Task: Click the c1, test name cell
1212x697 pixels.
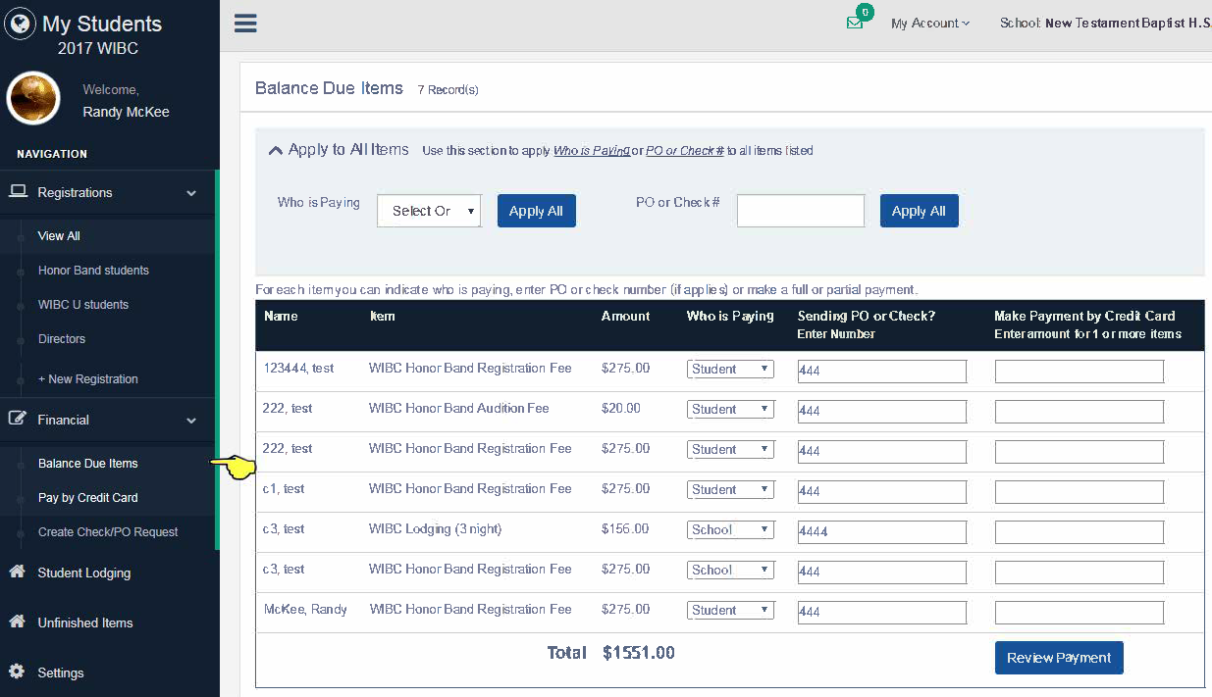Action: (x=284, y=488)
